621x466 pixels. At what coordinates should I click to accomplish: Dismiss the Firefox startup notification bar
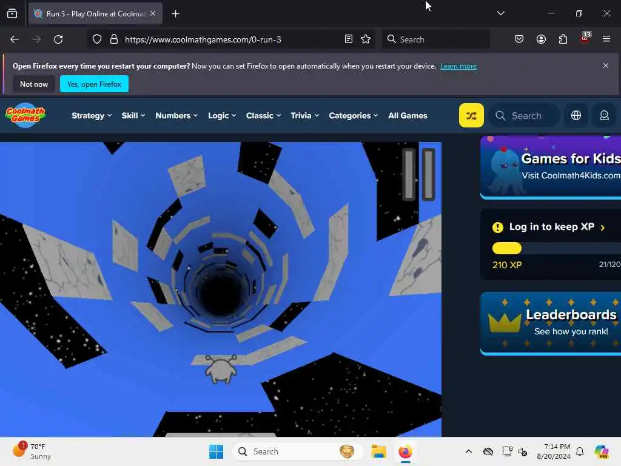[606, 66]
